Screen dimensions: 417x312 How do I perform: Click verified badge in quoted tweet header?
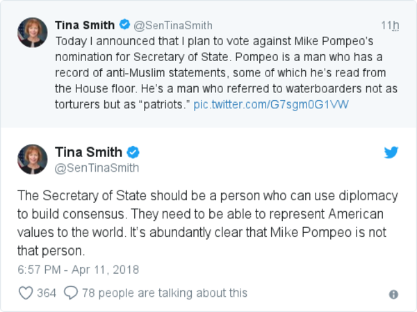coord(124,25)
